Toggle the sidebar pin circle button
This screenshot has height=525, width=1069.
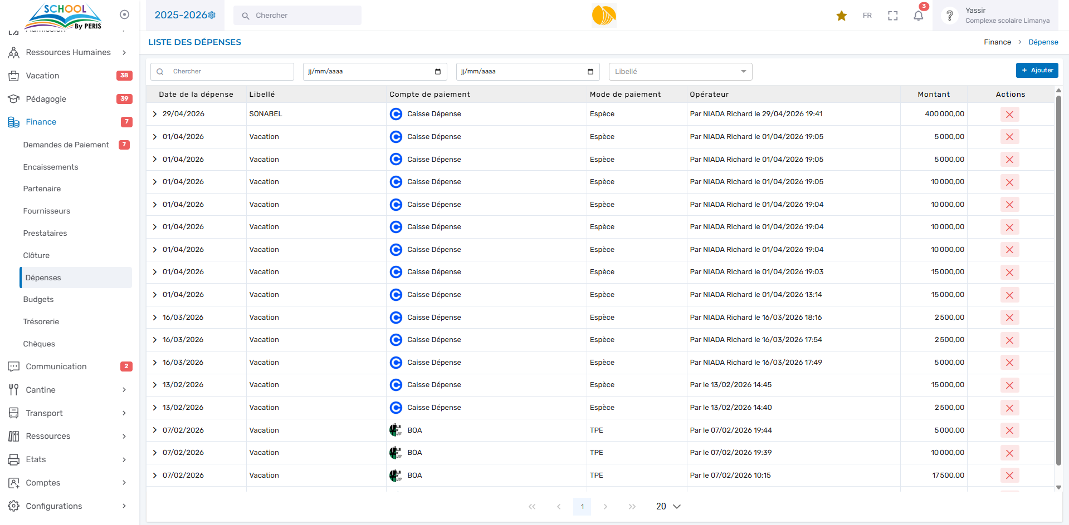124,14
